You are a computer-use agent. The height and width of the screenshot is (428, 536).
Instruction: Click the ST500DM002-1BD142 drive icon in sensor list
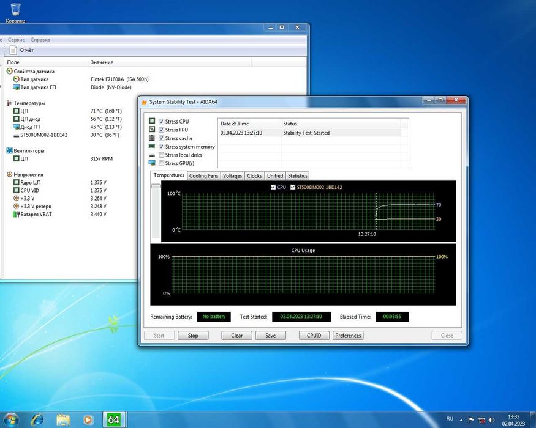pos(16,136)
